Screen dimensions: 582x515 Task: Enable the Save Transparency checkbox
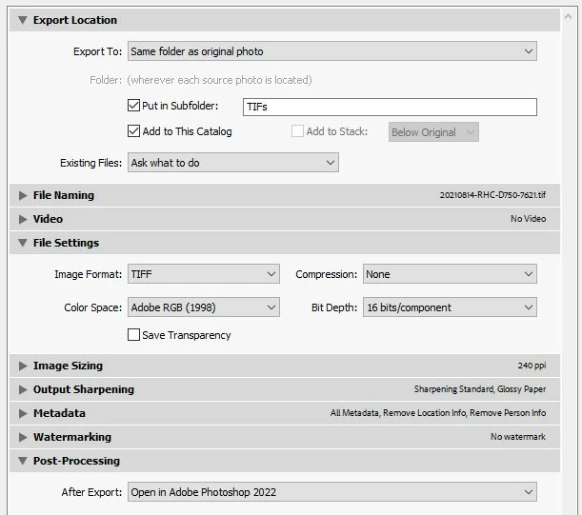133,335
